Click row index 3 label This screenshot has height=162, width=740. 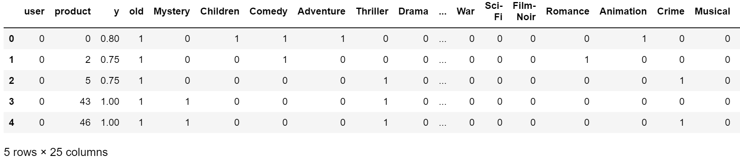click(x=11, y=102)
